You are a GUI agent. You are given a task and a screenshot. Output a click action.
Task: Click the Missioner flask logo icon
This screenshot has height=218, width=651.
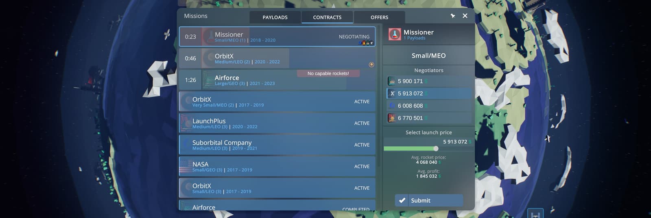pyautogui.click(x=394, y=34)
